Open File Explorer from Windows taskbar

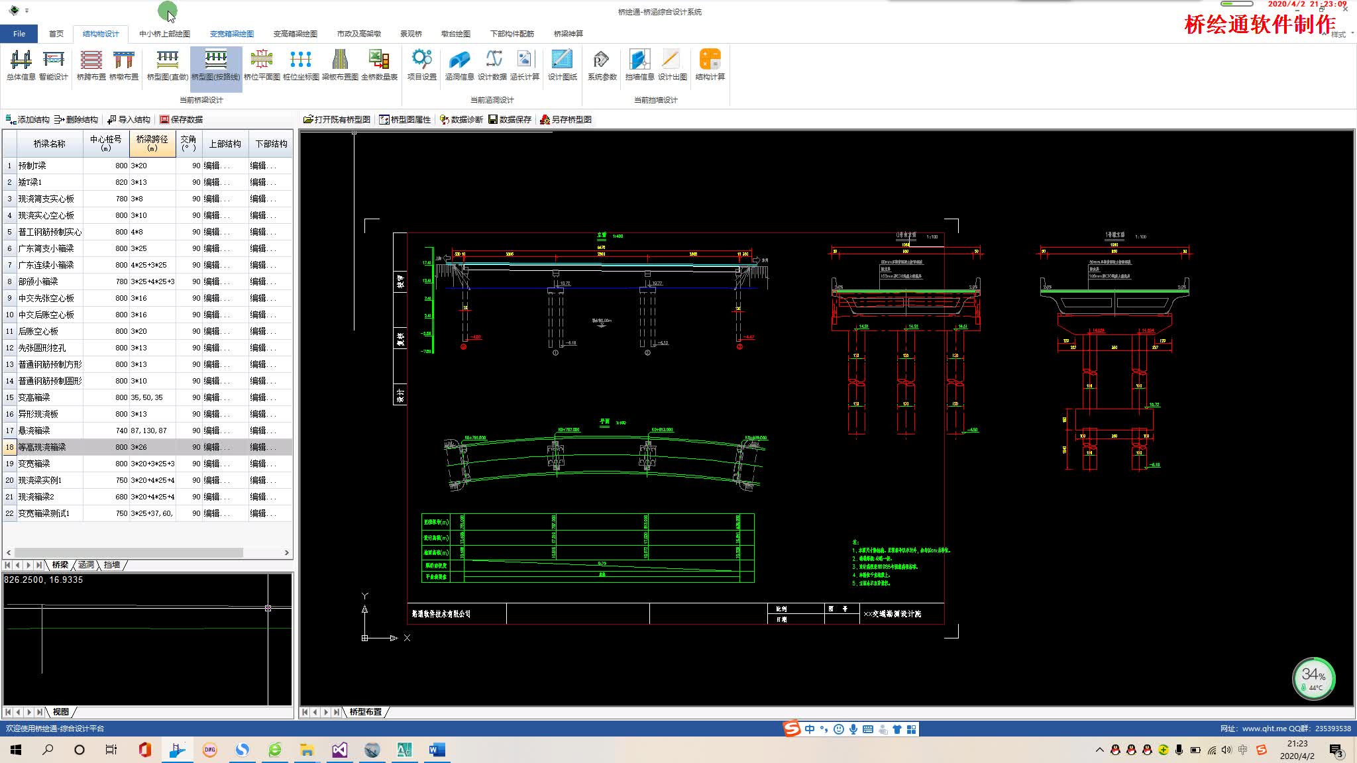click(x=307, y=750)
